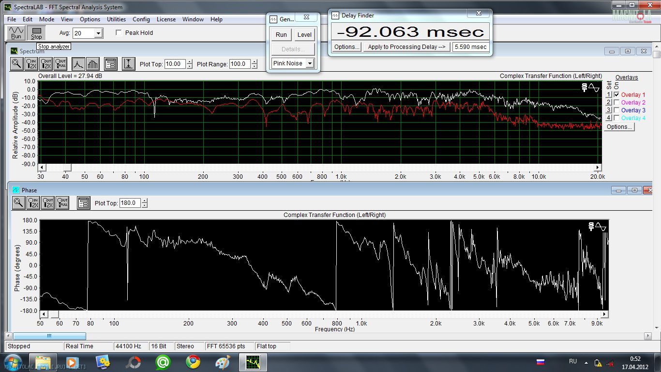Click the Spectrum auto-range vertical arrows icon
Screen dimensions: 661x372
tap(128, 63)
